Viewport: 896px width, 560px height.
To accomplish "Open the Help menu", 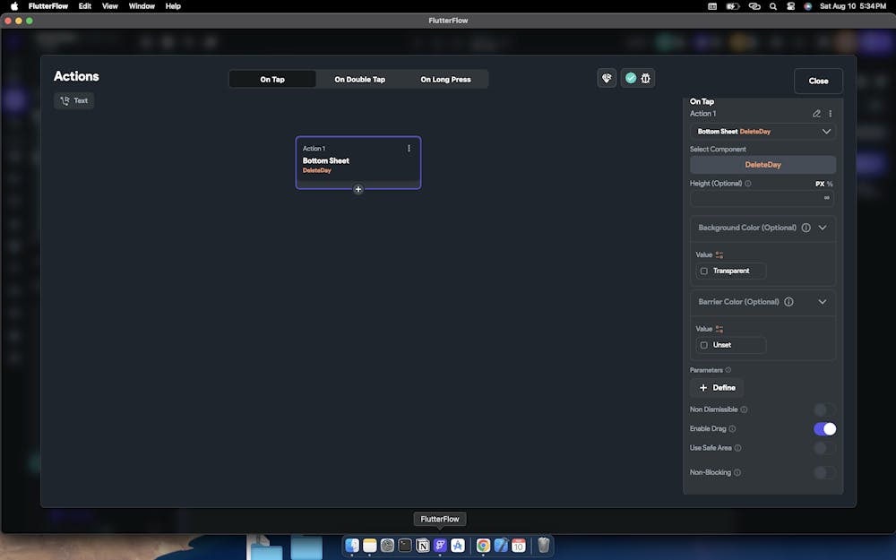I will click(173, 6).
